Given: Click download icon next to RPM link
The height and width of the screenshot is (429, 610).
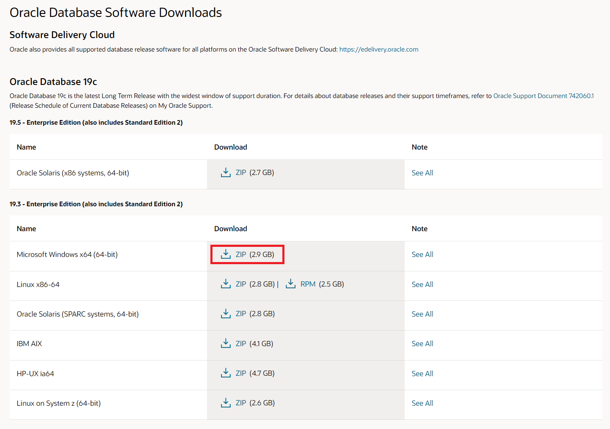Looking at the screenshot, I should point(290,284).
